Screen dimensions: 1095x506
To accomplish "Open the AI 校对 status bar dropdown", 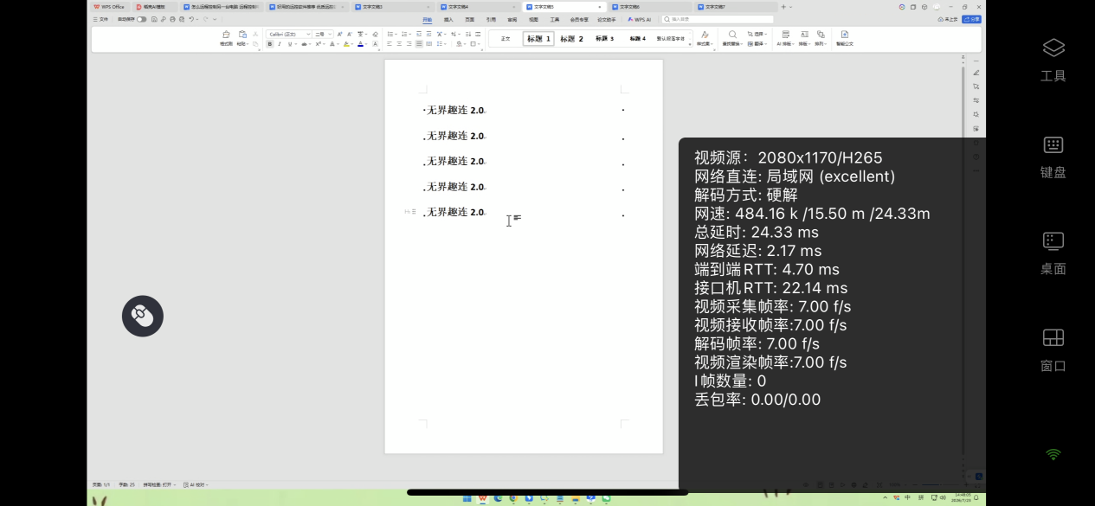I will click(196, 484).
